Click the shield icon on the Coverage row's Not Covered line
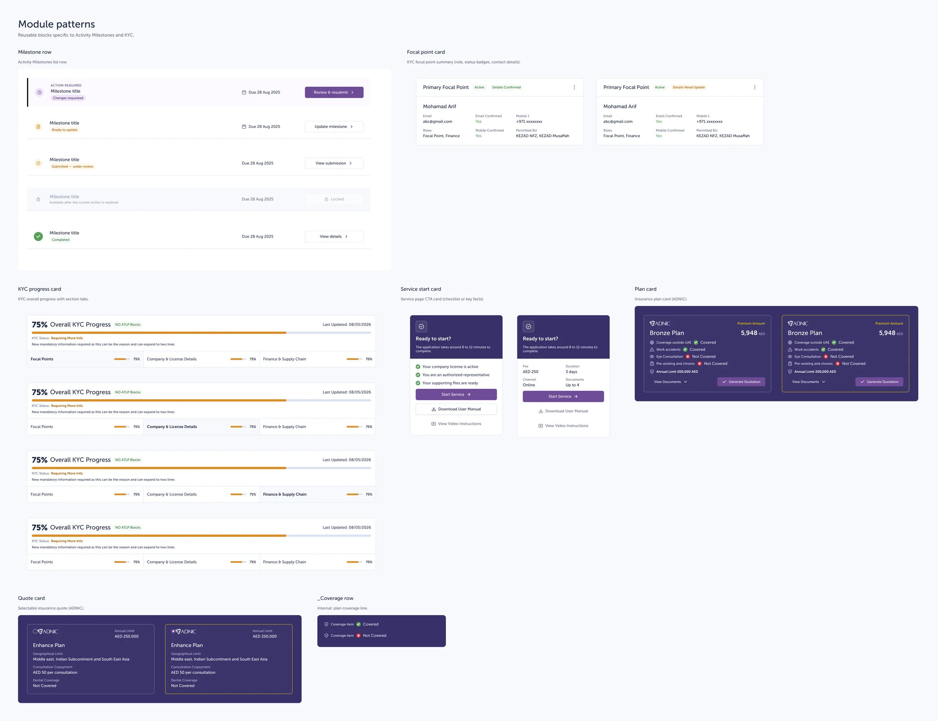The height and width of the screenshot is (721, 938). point(326,635)
